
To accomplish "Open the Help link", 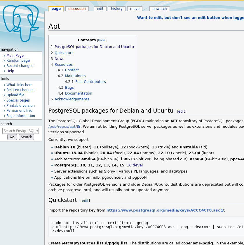I will pyautogui.click(x=10, y=71).
